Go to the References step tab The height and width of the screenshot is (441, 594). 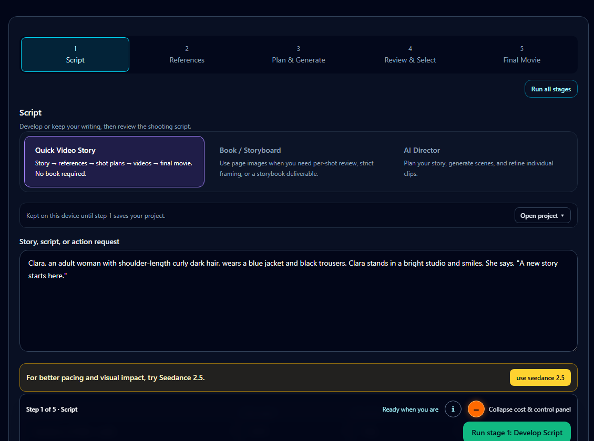click(187, 55)
